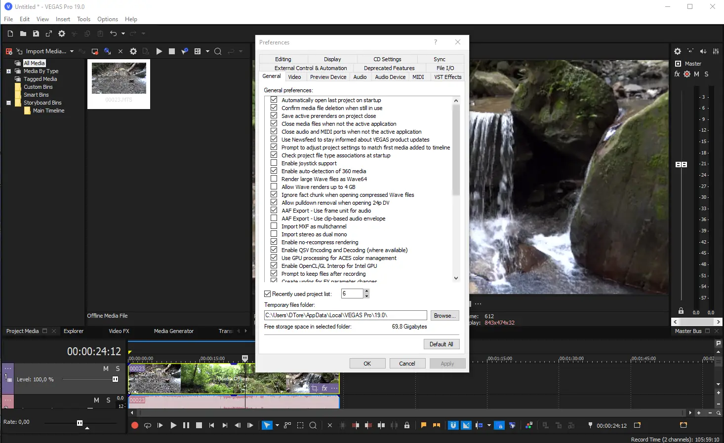Open the VST Effects preferences tab

click(x=447, y=77)
